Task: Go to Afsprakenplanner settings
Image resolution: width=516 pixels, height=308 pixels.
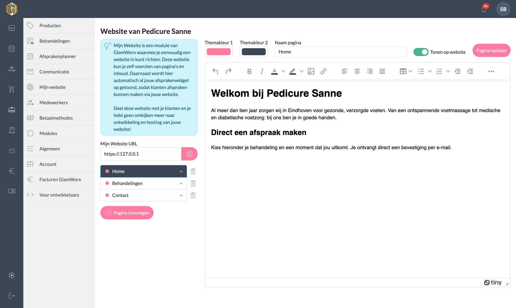Action: (59, 56)
